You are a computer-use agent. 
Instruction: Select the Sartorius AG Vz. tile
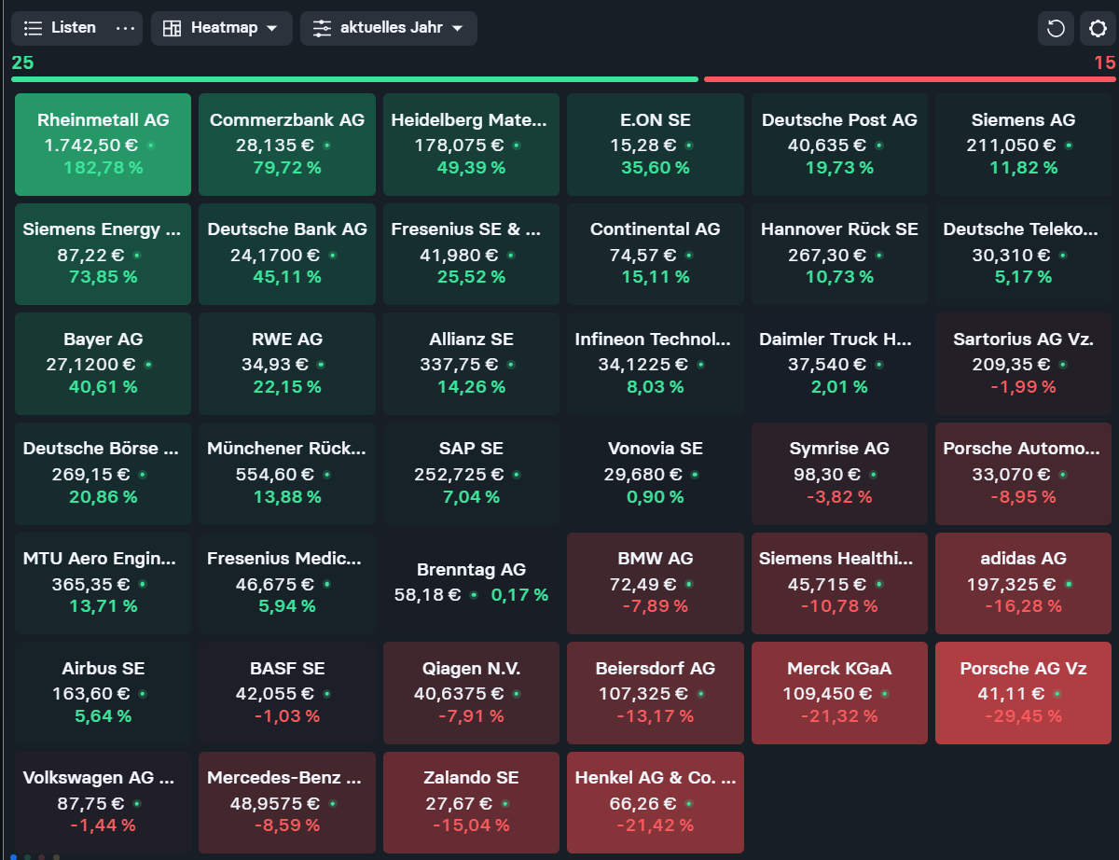point(1023,364)
